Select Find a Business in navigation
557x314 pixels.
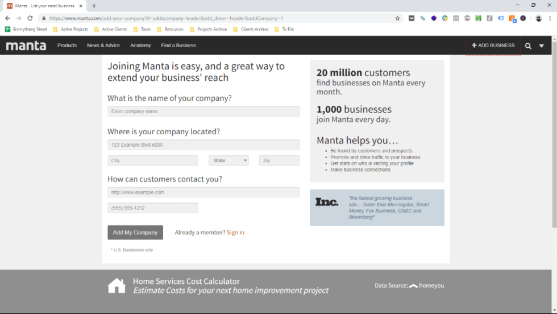[x=178, y=46]
